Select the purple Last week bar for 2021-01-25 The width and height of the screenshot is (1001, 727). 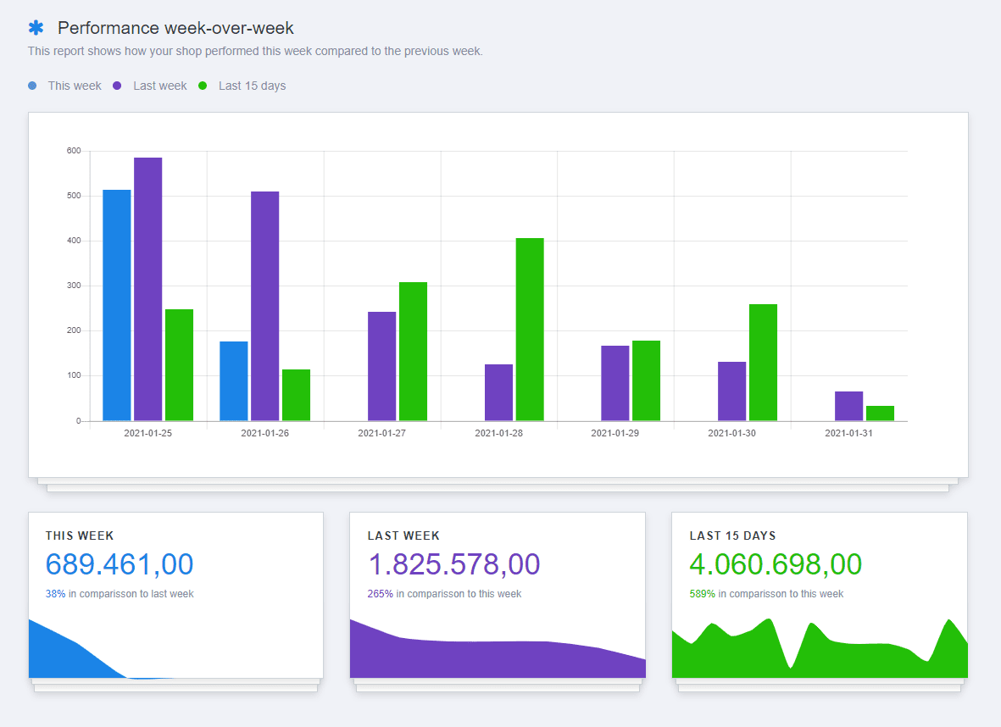click(x=148, y=289)
